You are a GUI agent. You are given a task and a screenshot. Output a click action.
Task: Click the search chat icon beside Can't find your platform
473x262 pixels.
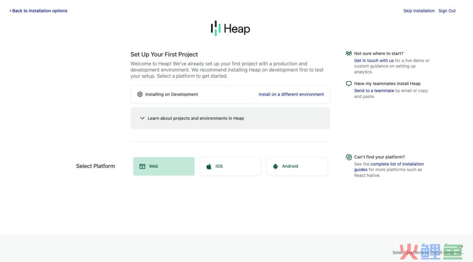349,157
